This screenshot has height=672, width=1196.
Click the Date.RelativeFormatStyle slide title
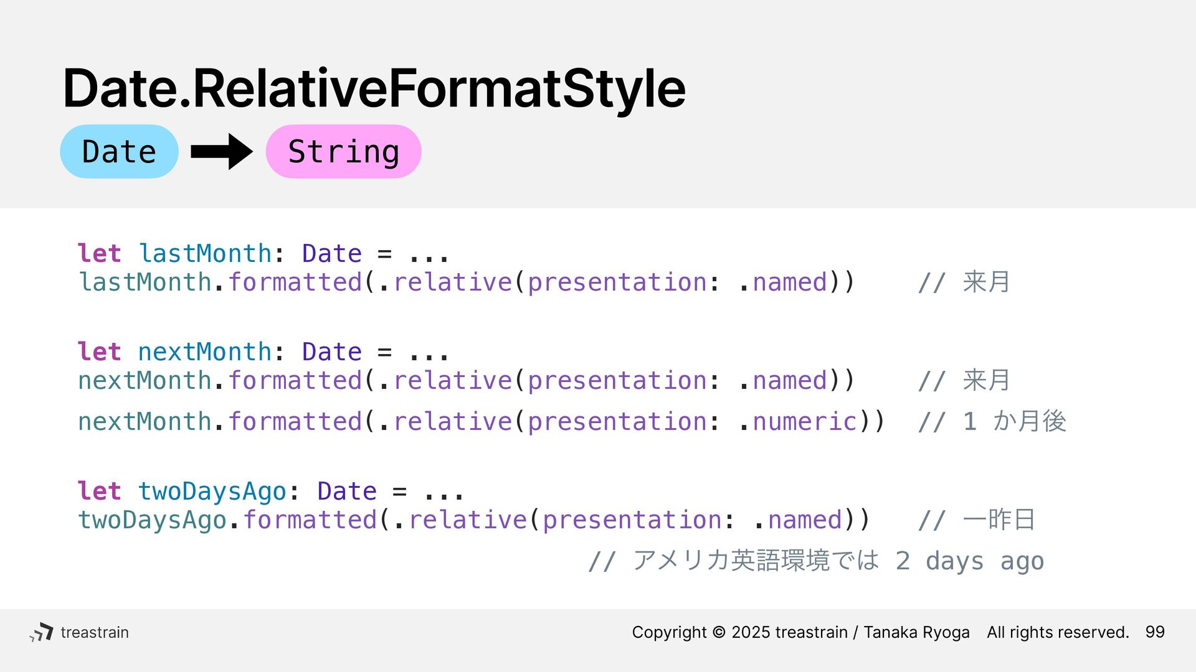374,89
